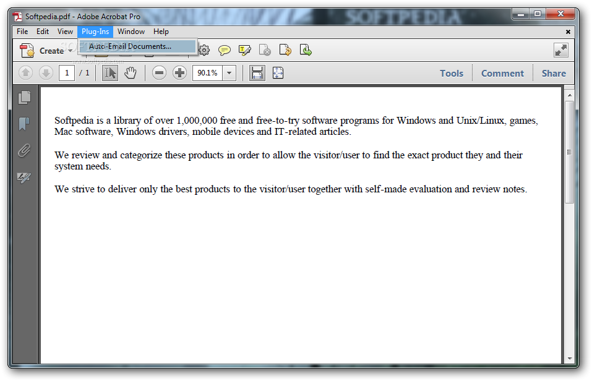Fit one full page to window
The height and width of the screenshot is (381, 592).
[x=278, y=73]
